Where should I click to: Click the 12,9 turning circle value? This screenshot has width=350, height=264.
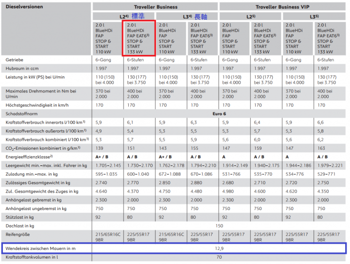[x=219, y=248]
